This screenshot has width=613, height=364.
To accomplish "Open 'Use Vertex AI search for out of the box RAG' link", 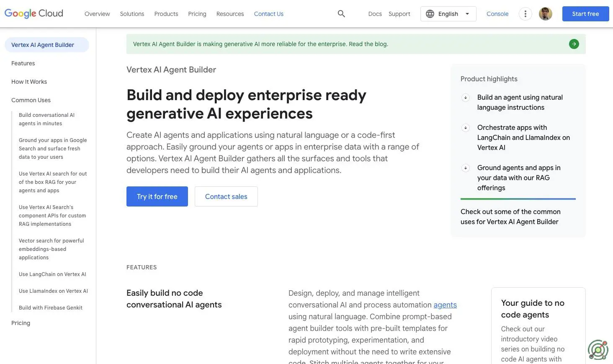I will pyautogui.click(x=53, y=182).
